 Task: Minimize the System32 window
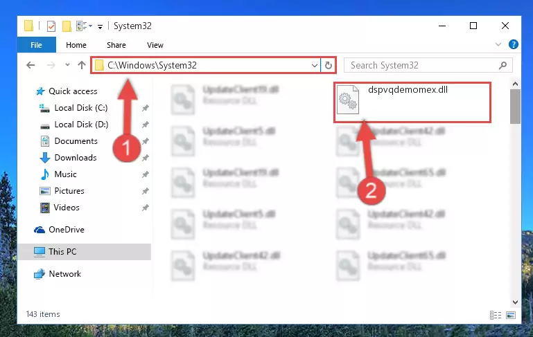point(442,26)
